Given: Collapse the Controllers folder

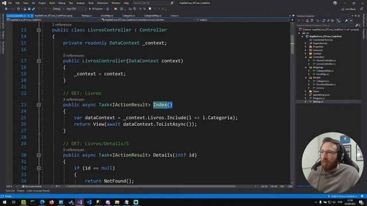Looking at the screenshot, I should pyautogui.click(x=306, y=57).
